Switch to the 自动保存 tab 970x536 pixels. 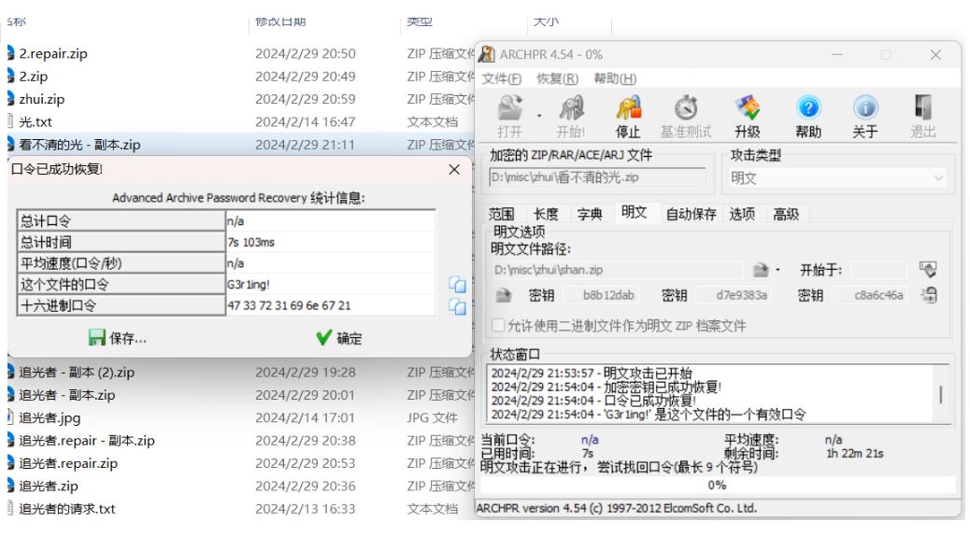(691, 214)
